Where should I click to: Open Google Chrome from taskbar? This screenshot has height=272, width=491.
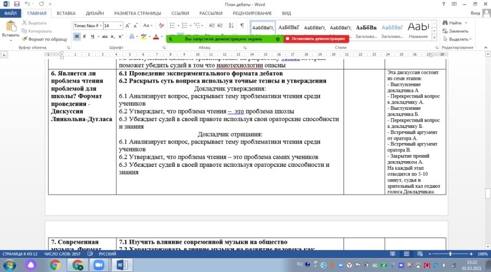click(x=55, y=265)
